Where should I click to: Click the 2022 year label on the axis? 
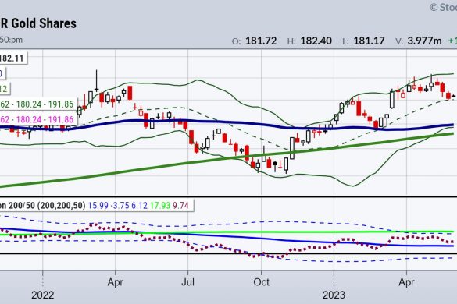click(x=42, y=295)
